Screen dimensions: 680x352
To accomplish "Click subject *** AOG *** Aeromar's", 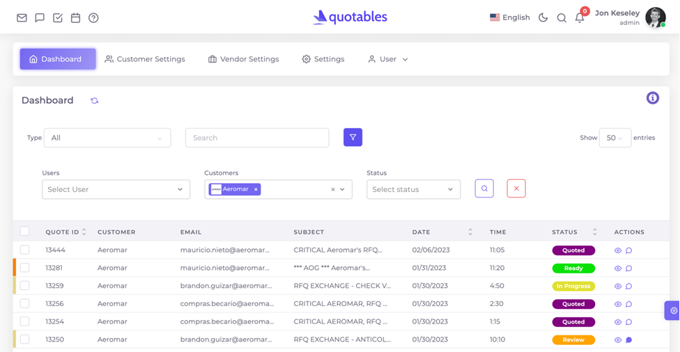I will (x=332, y=268).
